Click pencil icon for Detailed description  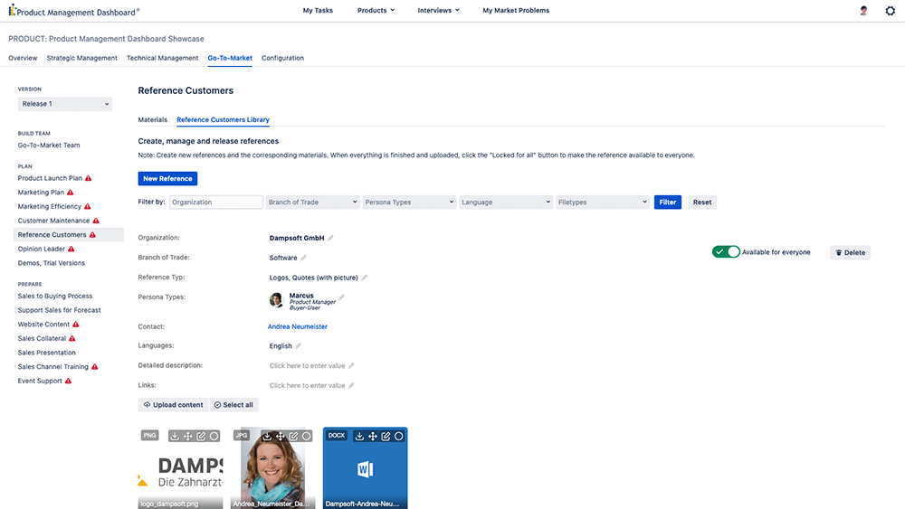click(351, 365)
